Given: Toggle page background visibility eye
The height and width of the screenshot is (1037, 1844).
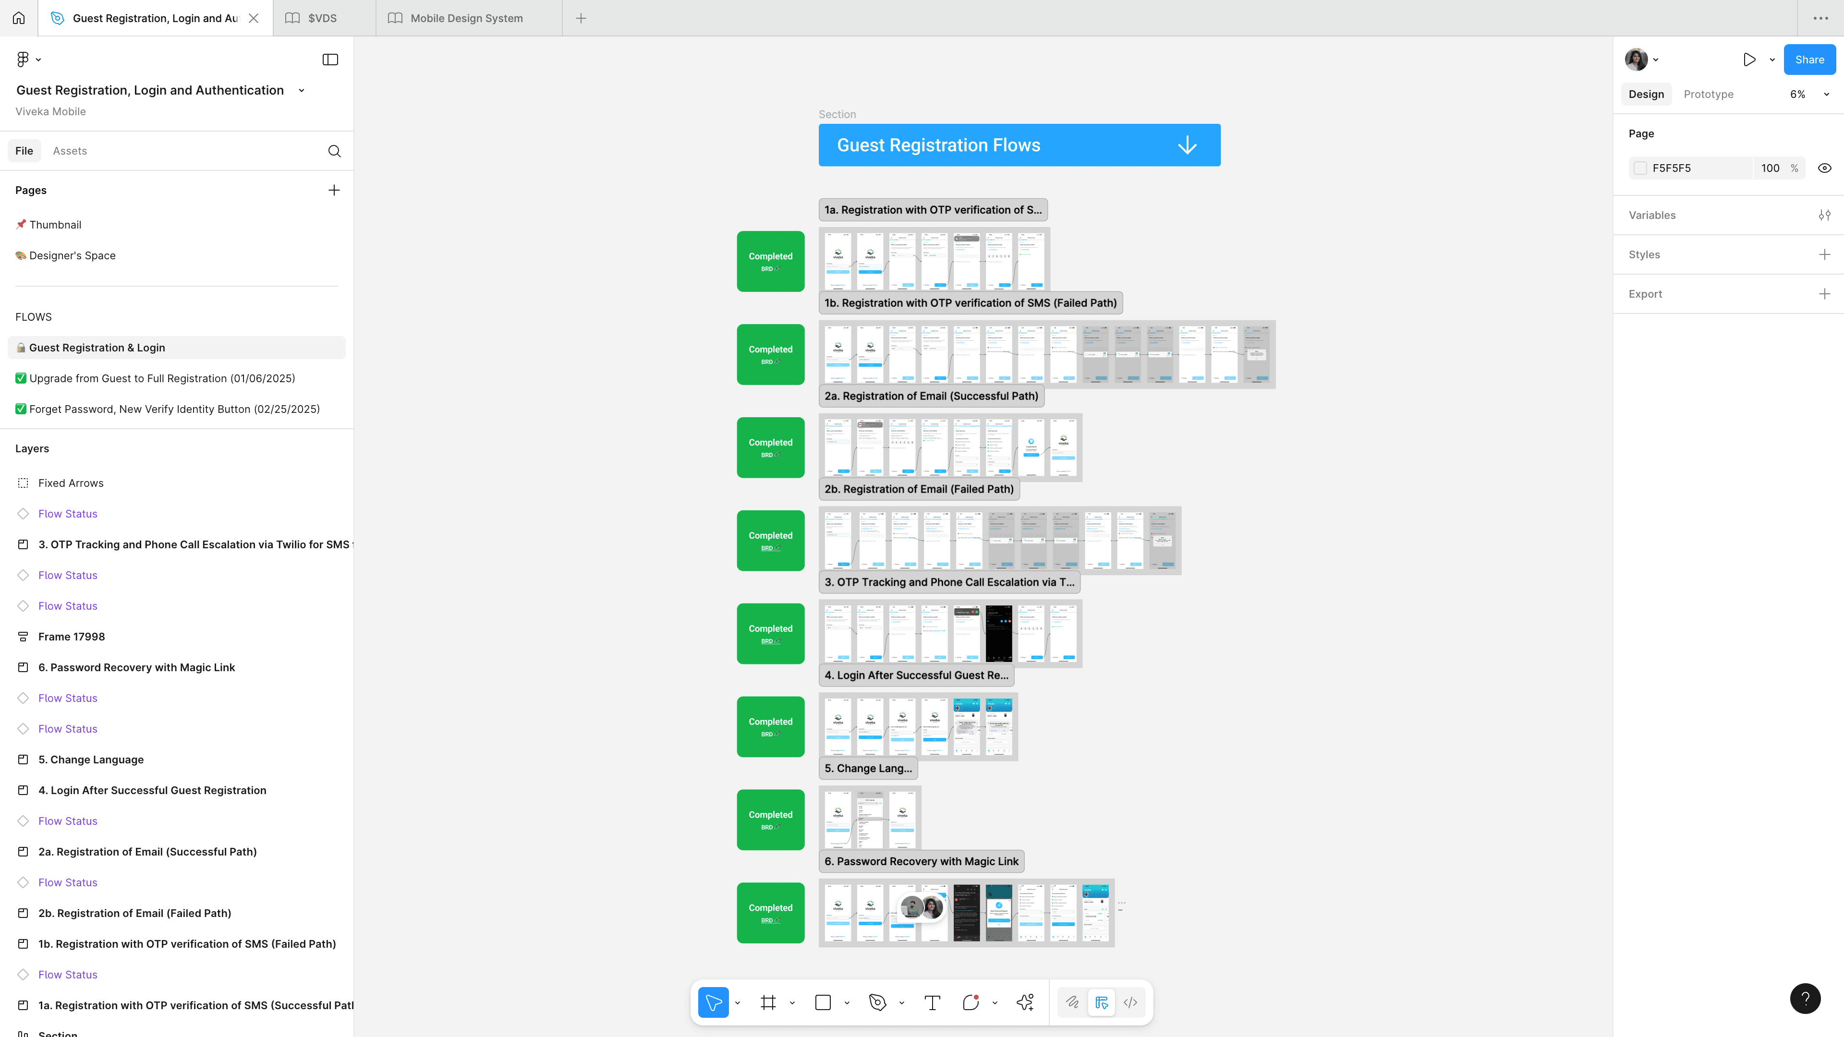Looking at the screenshot, I should coord(1825,168).
